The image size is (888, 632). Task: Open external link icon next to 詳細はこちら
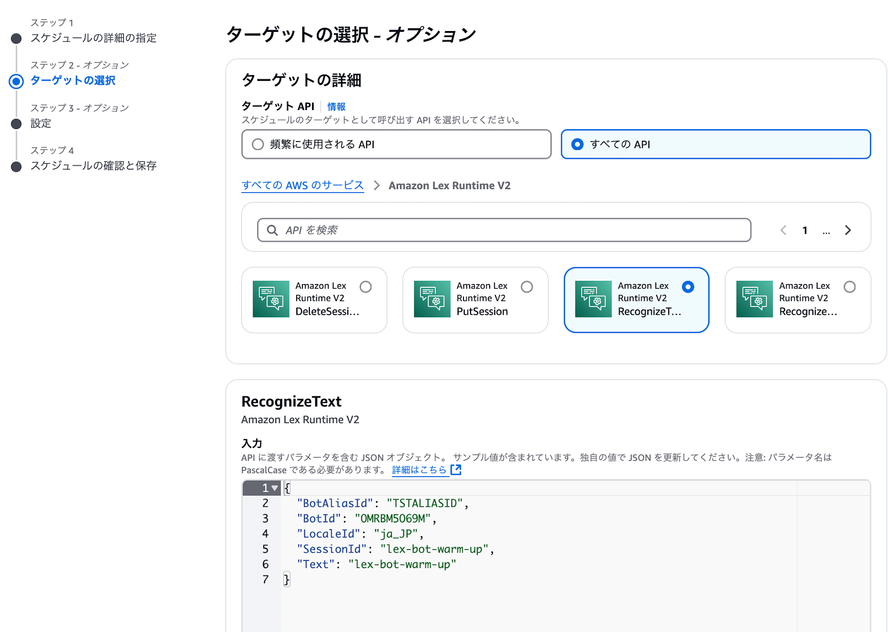[456, 470]
